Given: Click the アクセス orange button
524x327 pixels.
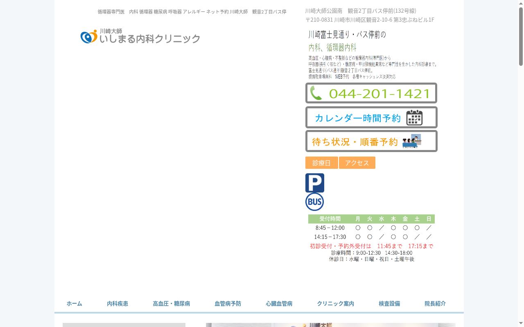Looking at the screenshot, I should coord(357,163).
